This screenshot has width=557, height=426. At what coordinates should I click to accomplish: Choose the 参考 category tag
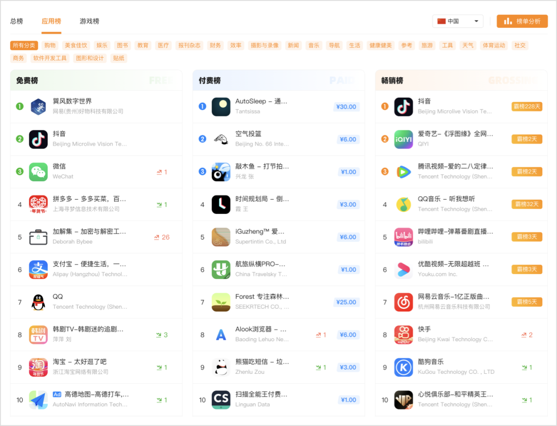click(407, 45)
